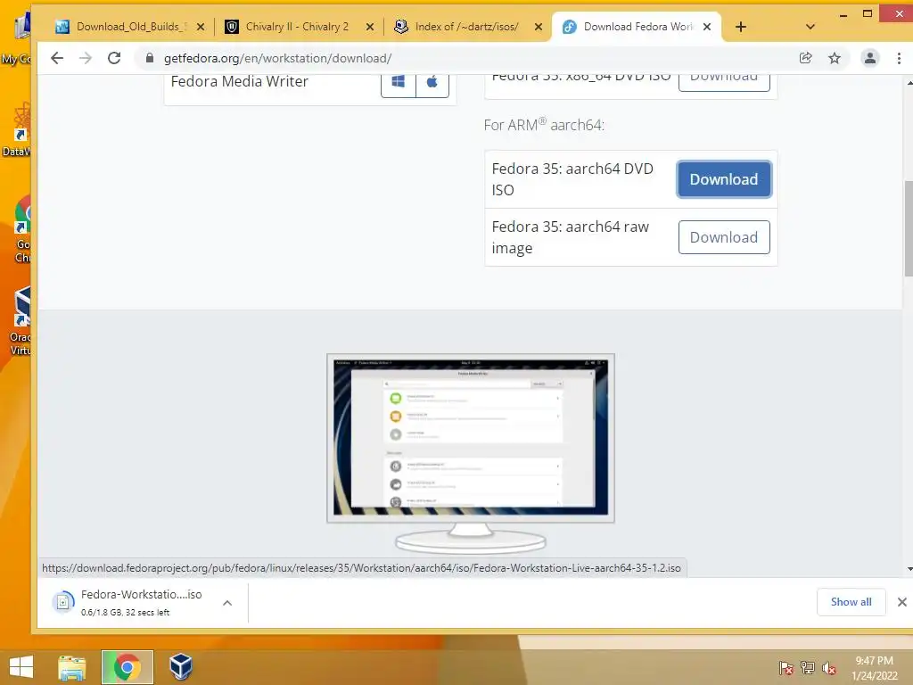Expand the tab search chevron
This screenshot has height=685, width=913.
click(810, 27)
